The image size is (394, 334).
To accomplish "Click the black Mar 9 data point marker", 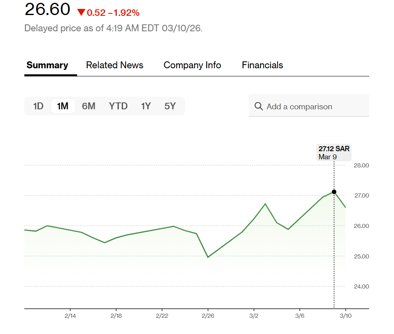I will 334,192.
